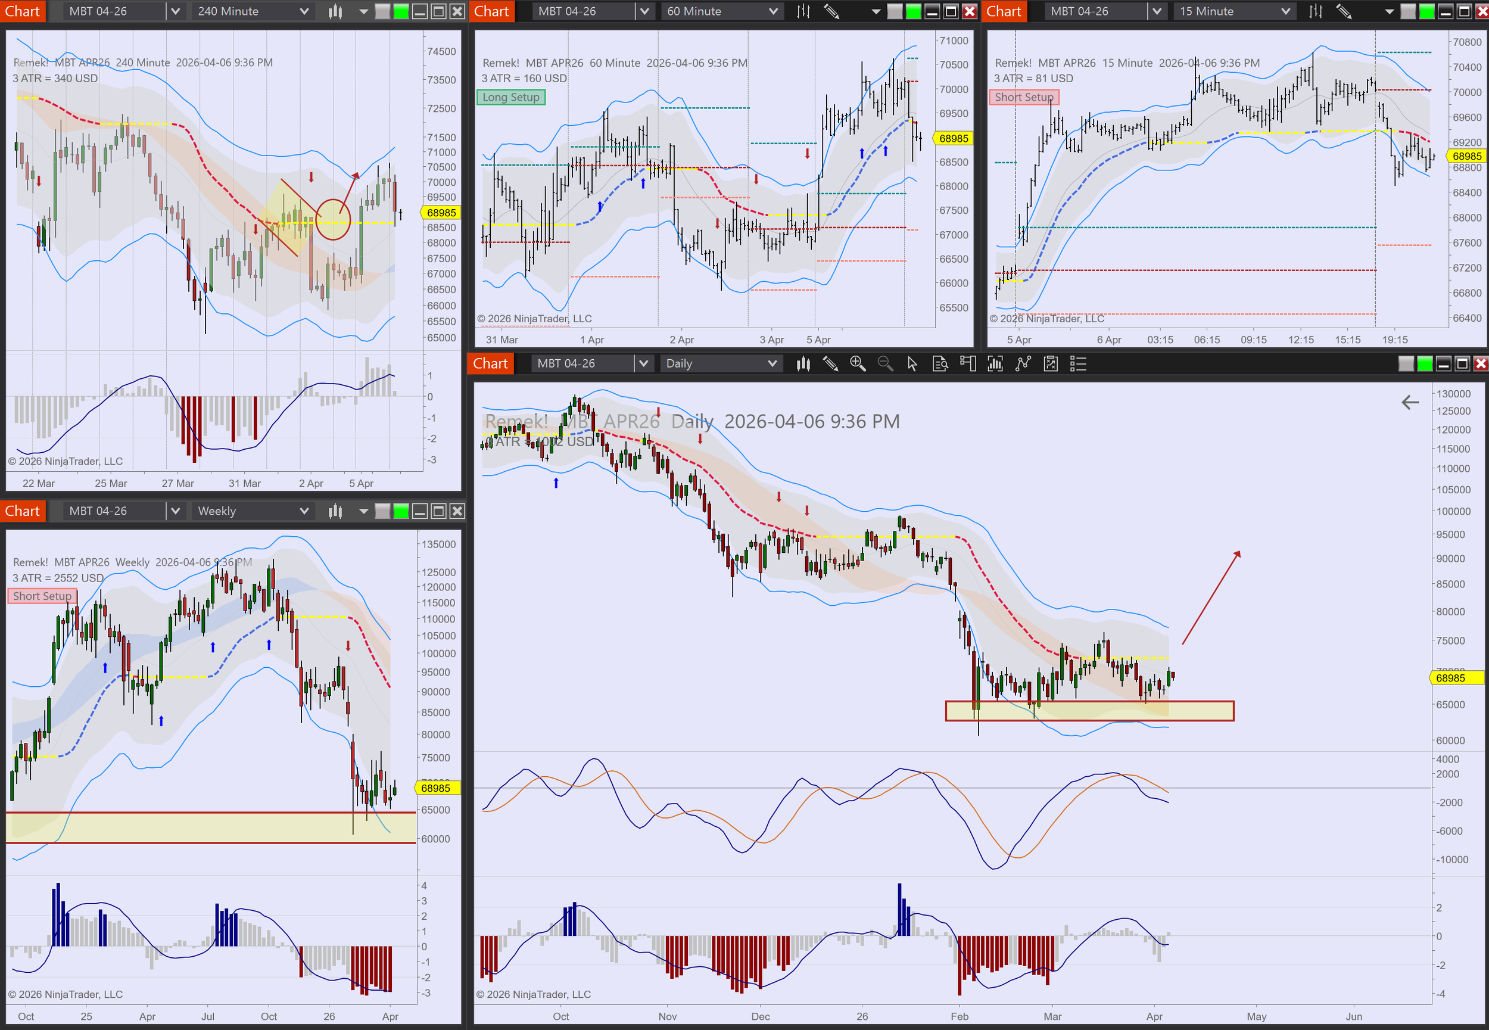Screen dimensions: 1489x1030
Task: Open the Properties list icon
Action: click(x=1078, y=364)
